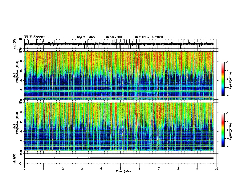Image resolution: width=244 pixels, height=189 pixels.
Task: Click the "station=OUI" header text
Action: (x=114, y=37)
